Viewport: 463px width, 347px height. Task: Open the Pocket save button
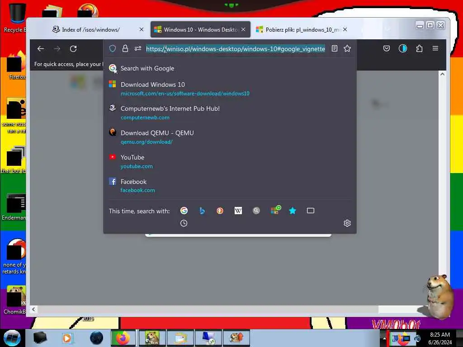(x=387, y=48)
